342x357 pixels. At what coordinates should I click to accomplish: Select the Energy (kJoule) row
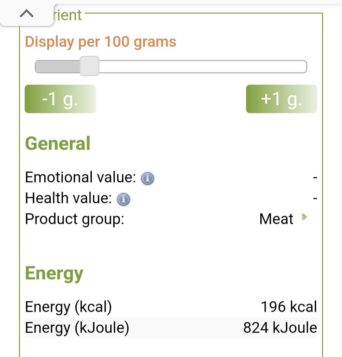coord(171,327)
